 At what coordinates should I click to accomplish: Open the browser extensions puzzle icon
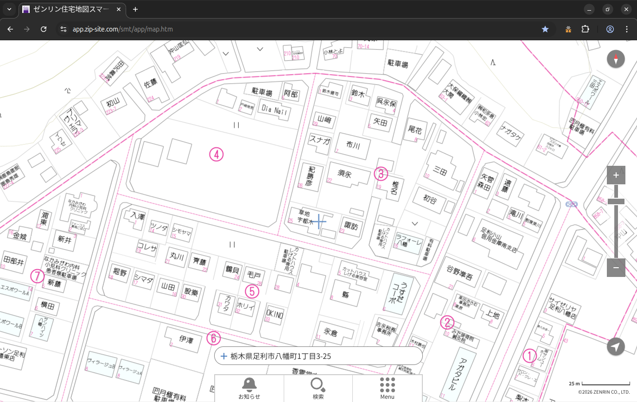[585, 29]
